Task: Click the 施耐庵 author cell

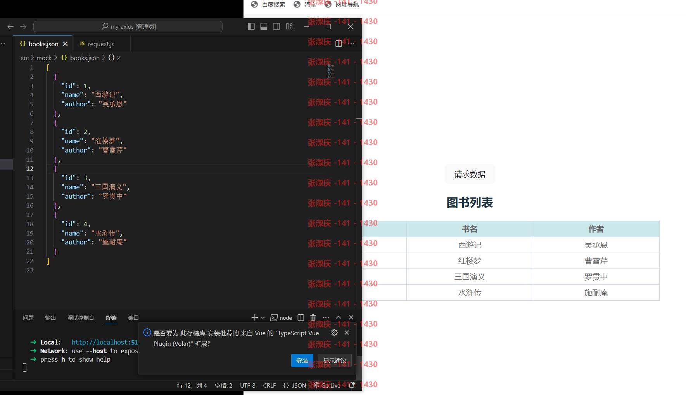Action: tap(596, 293)
